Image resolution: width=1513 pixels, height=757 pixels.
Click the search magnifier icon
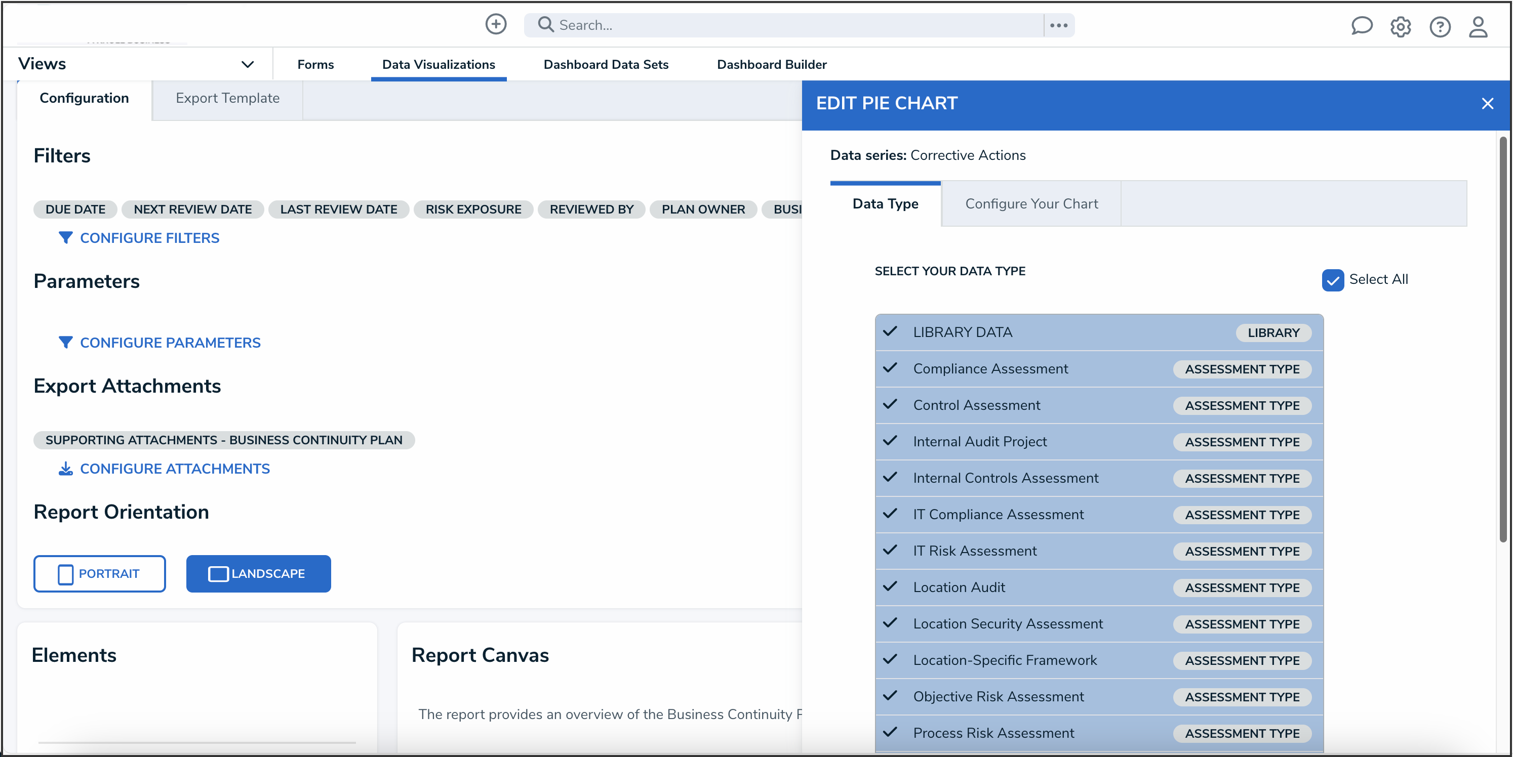(546, 25)
